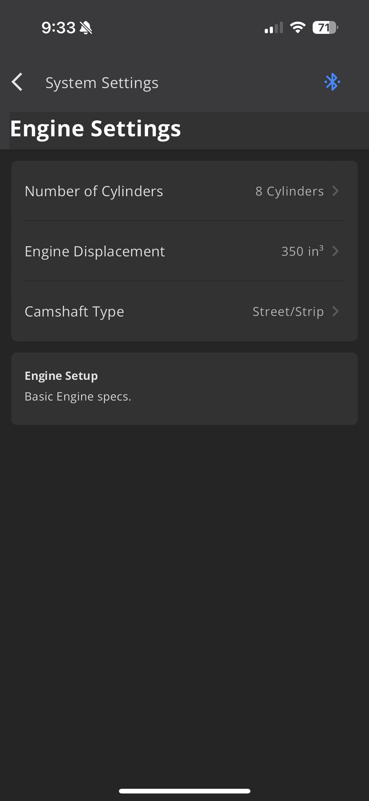Tap the Engine Setup info card
The width and height of the screenshot is (369, 801).
coord(184,389)
